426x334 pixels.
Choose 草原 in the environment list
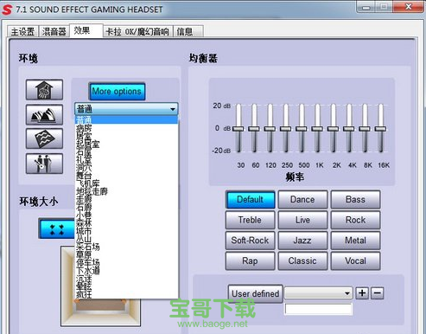126,254
